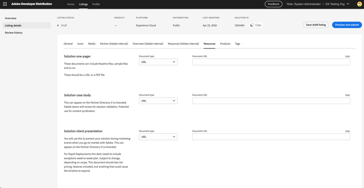Click the solution ID value 1200484
Image resolution: width=364 pixels, height=188 pixels.
click(x=239, y=26)
